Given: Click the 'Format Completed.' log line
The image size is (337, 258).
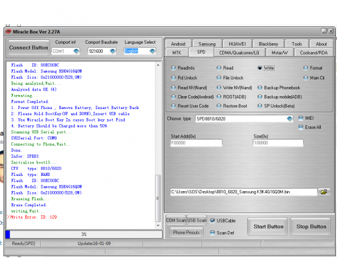Looking at the screenshot, I should pos(30,102).
